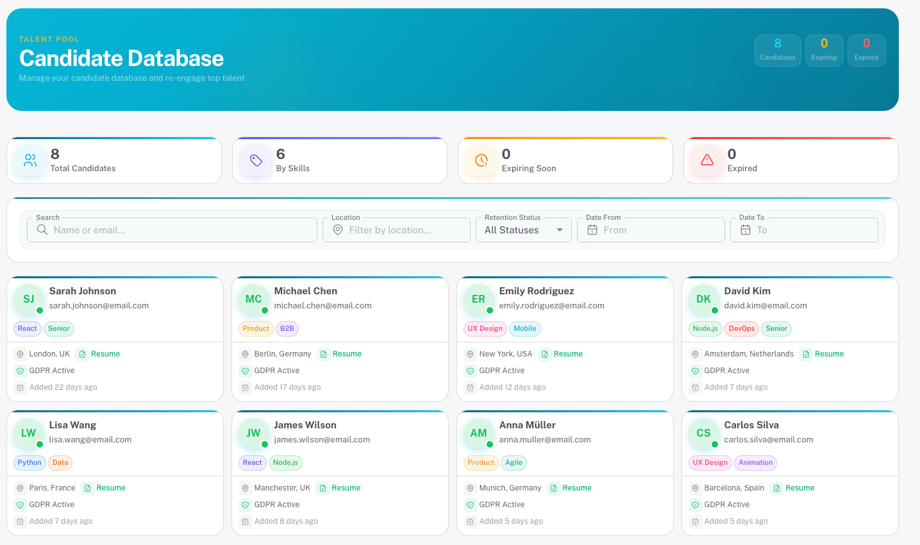Screen dimensions: 920x545
Task: Select the React skill tag on Sarah Johnson
Action: tap(27, 328)
